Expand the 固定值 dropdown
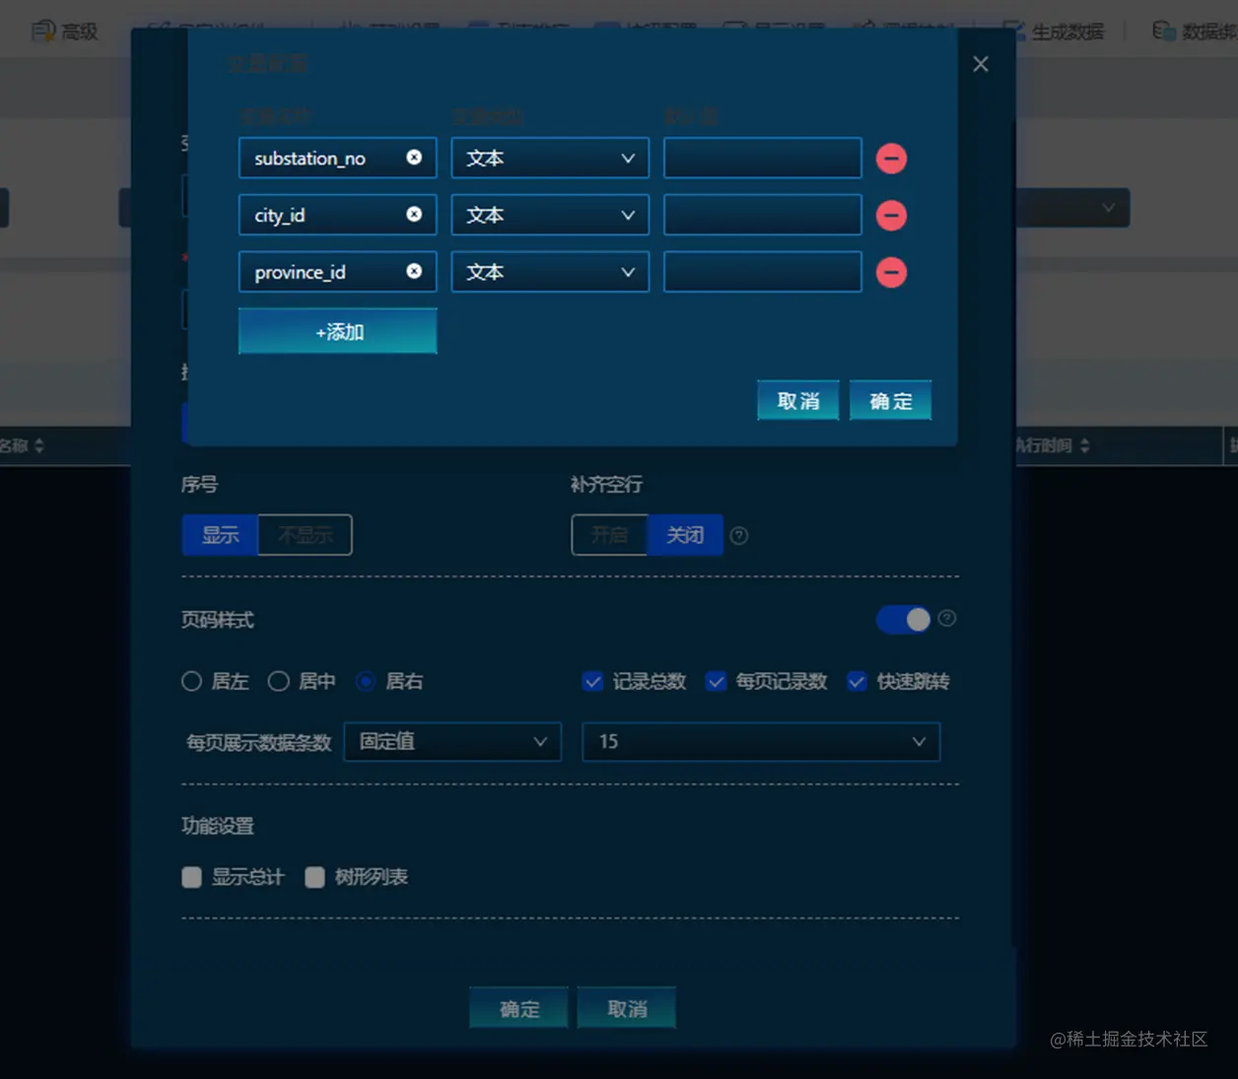1238x1079 pixels. (451, 742)
